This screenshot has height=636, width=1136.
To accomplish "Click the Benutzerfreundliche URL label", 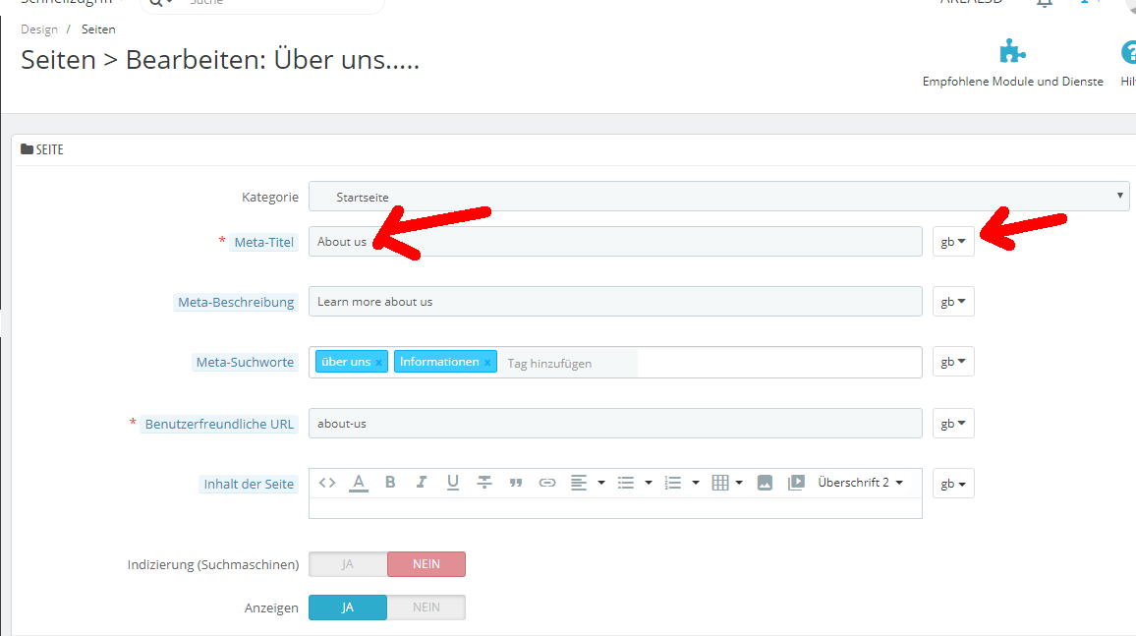I will pos(219,425).
